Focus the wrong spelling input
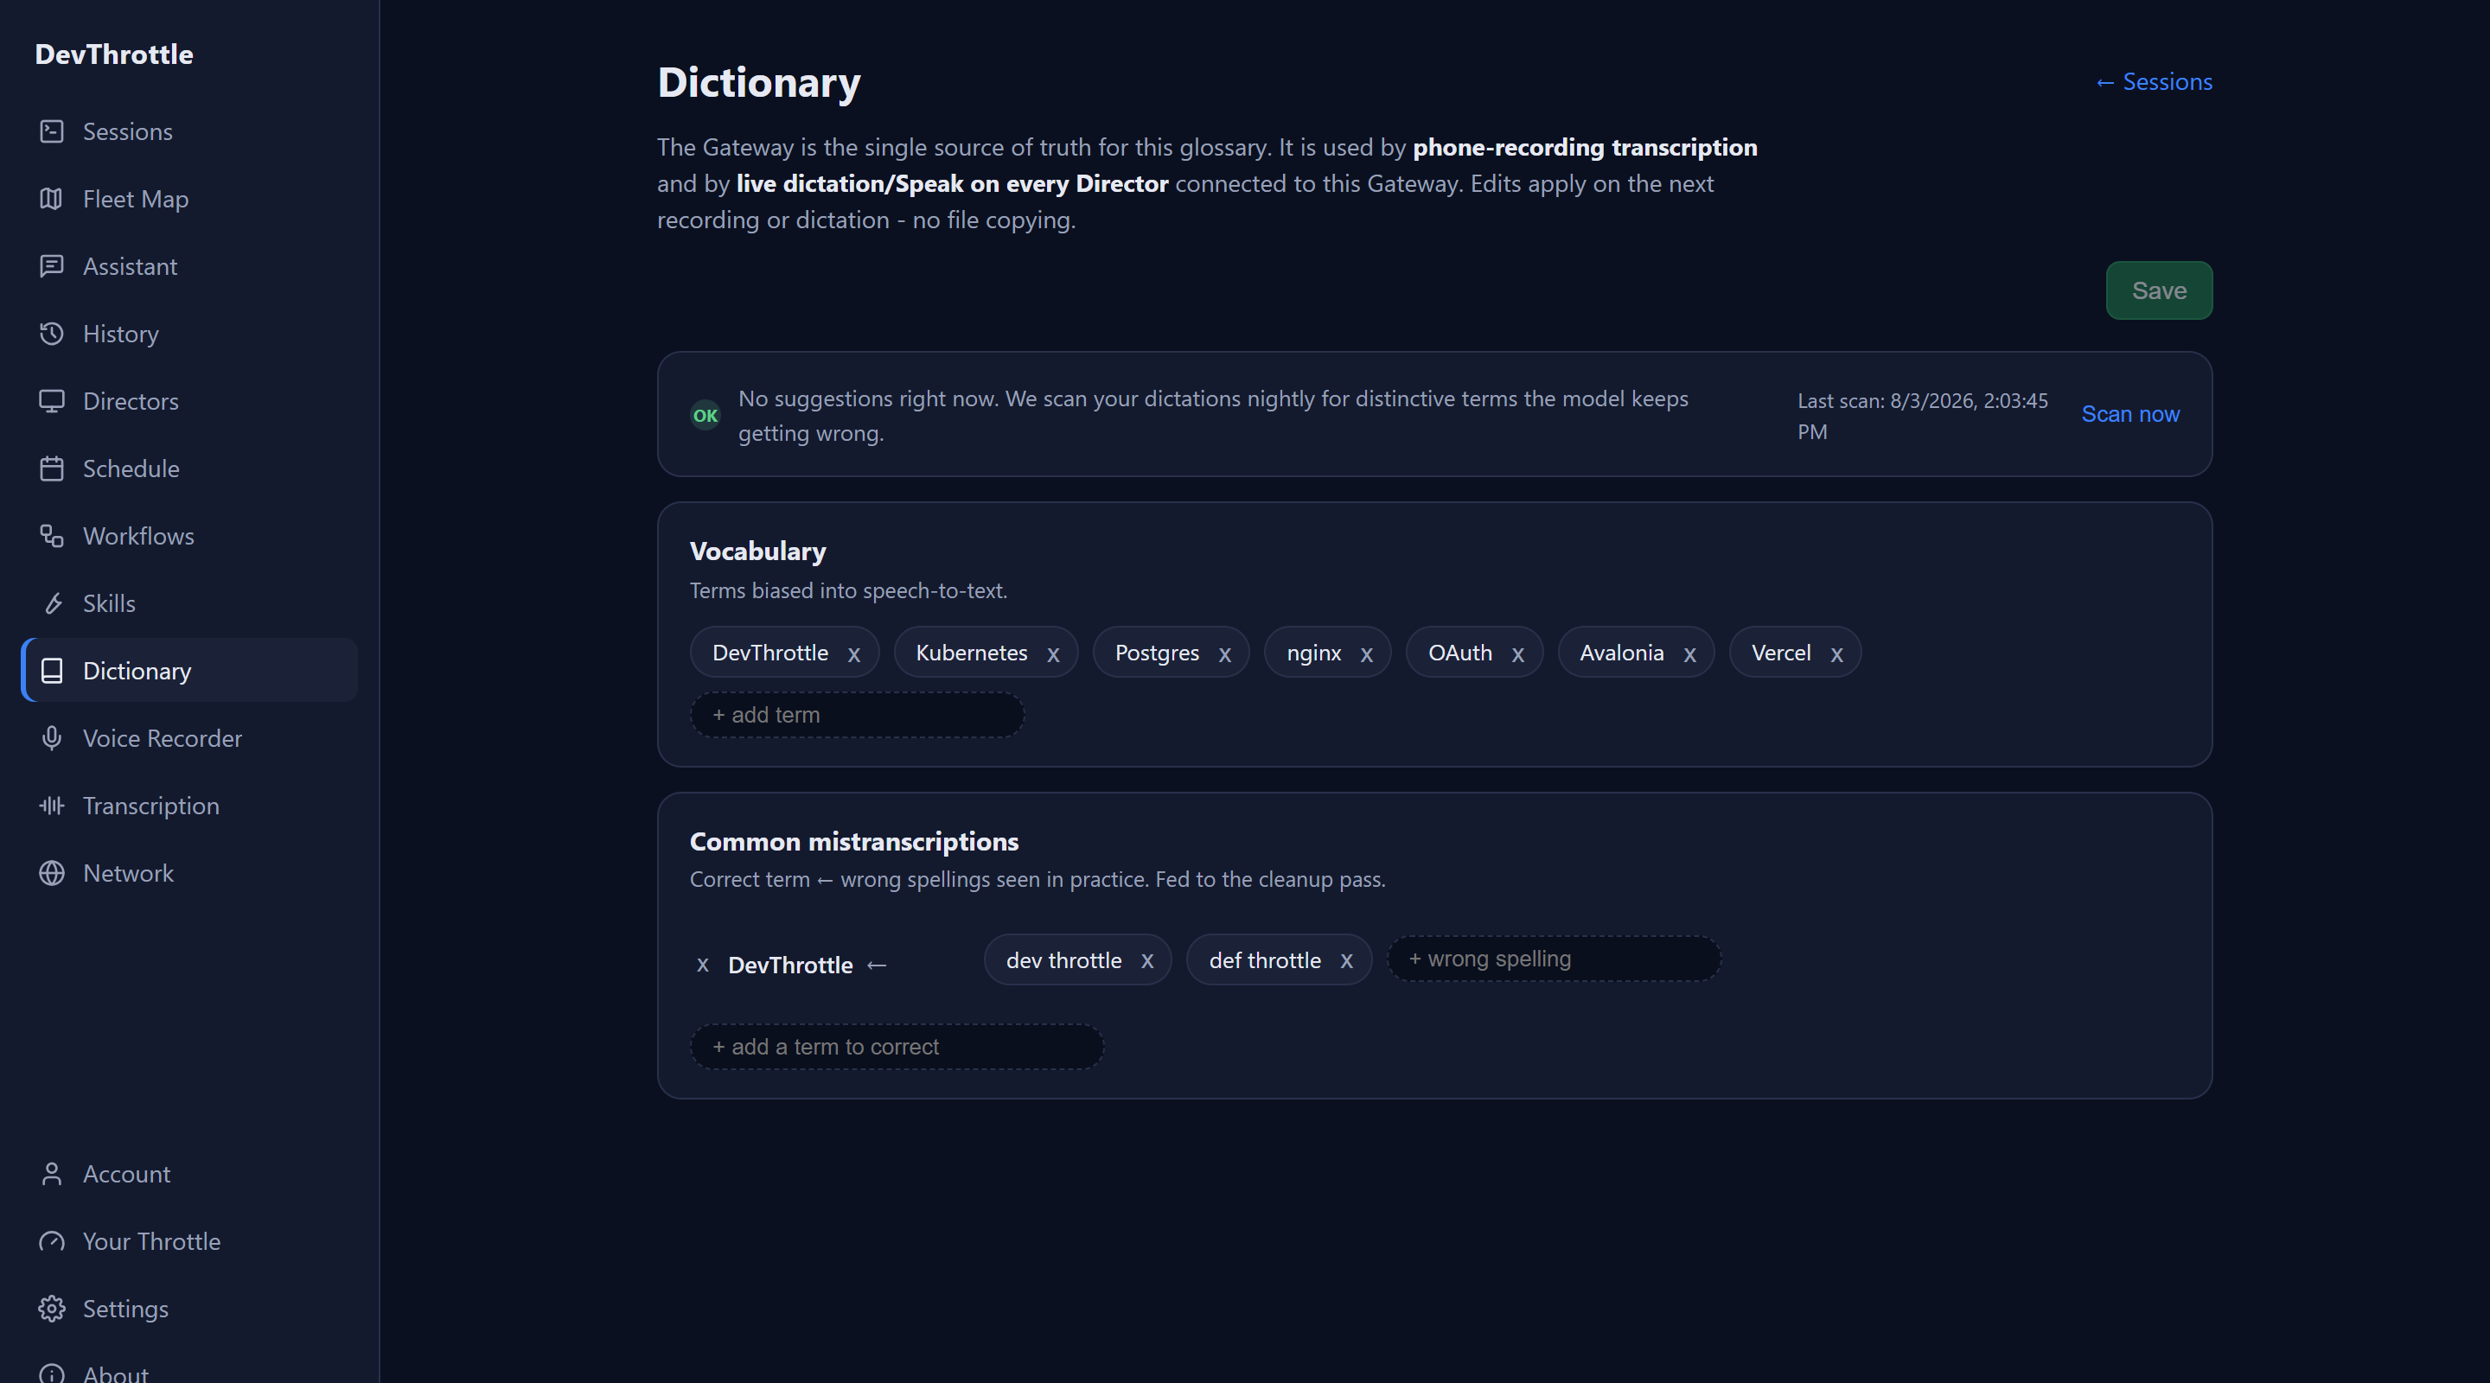 1554,959
